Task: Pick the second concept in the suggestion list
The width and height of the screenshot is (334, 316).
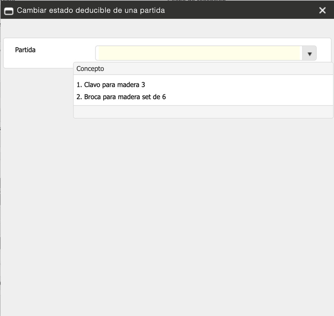Action: 121,97
